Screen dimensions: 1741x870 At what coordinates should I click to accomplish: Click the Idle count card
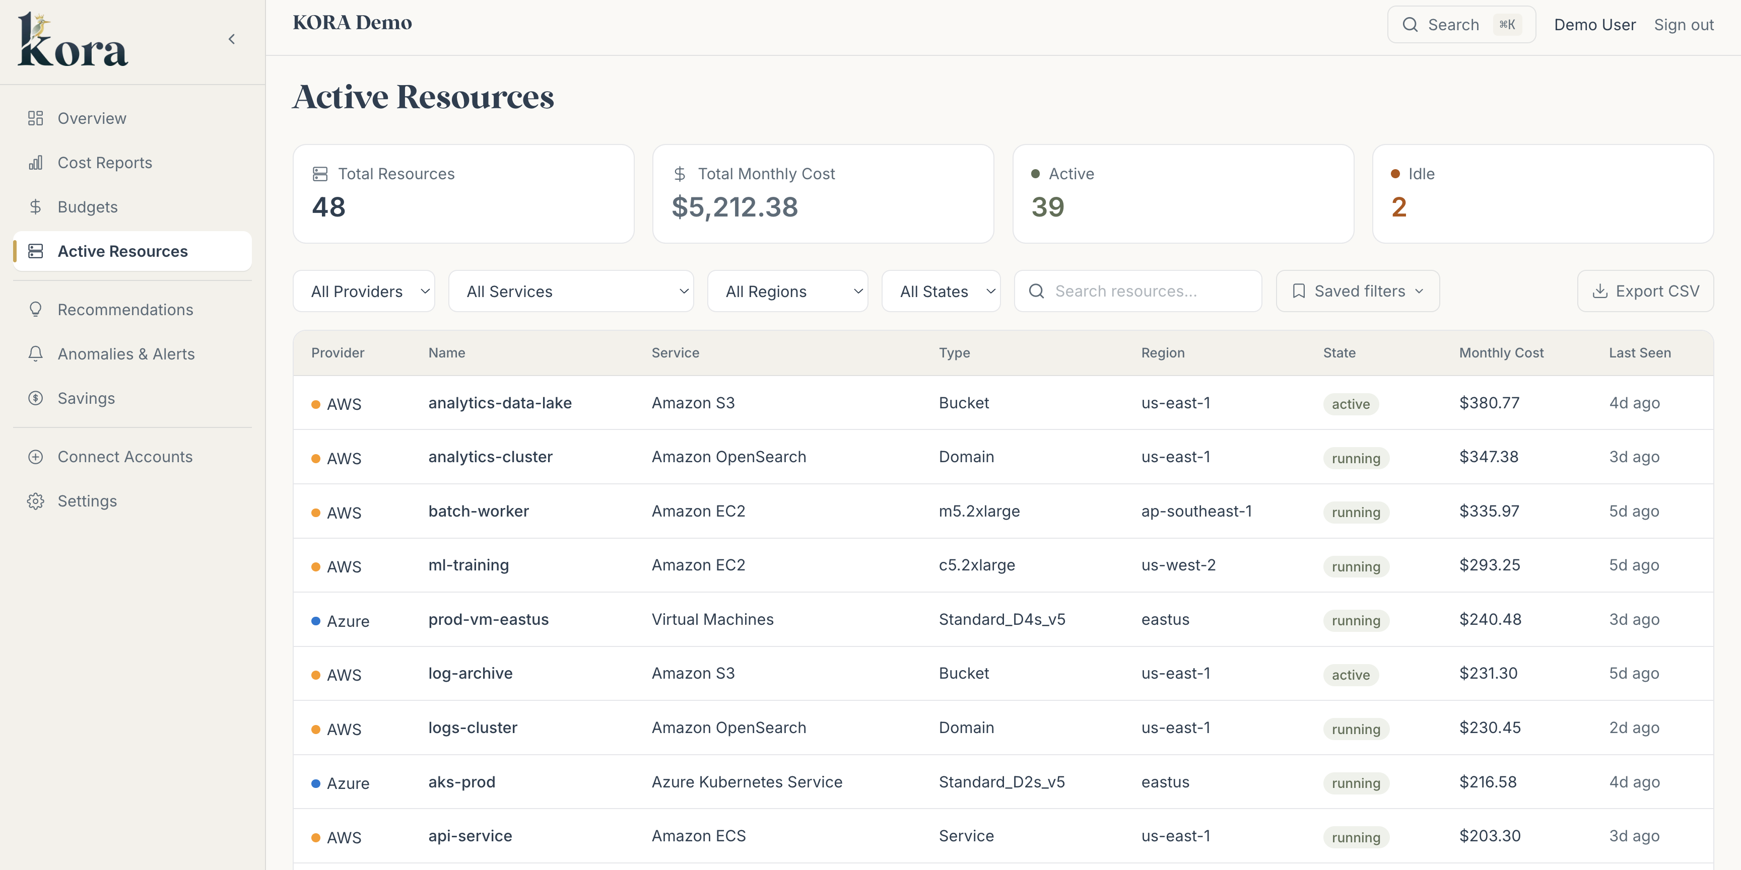click(x=1543, y=194)
